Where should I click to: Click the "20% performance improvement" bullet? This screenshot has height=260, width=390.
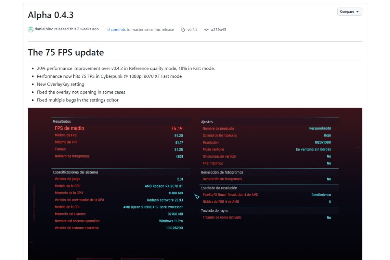pos(126,68)
